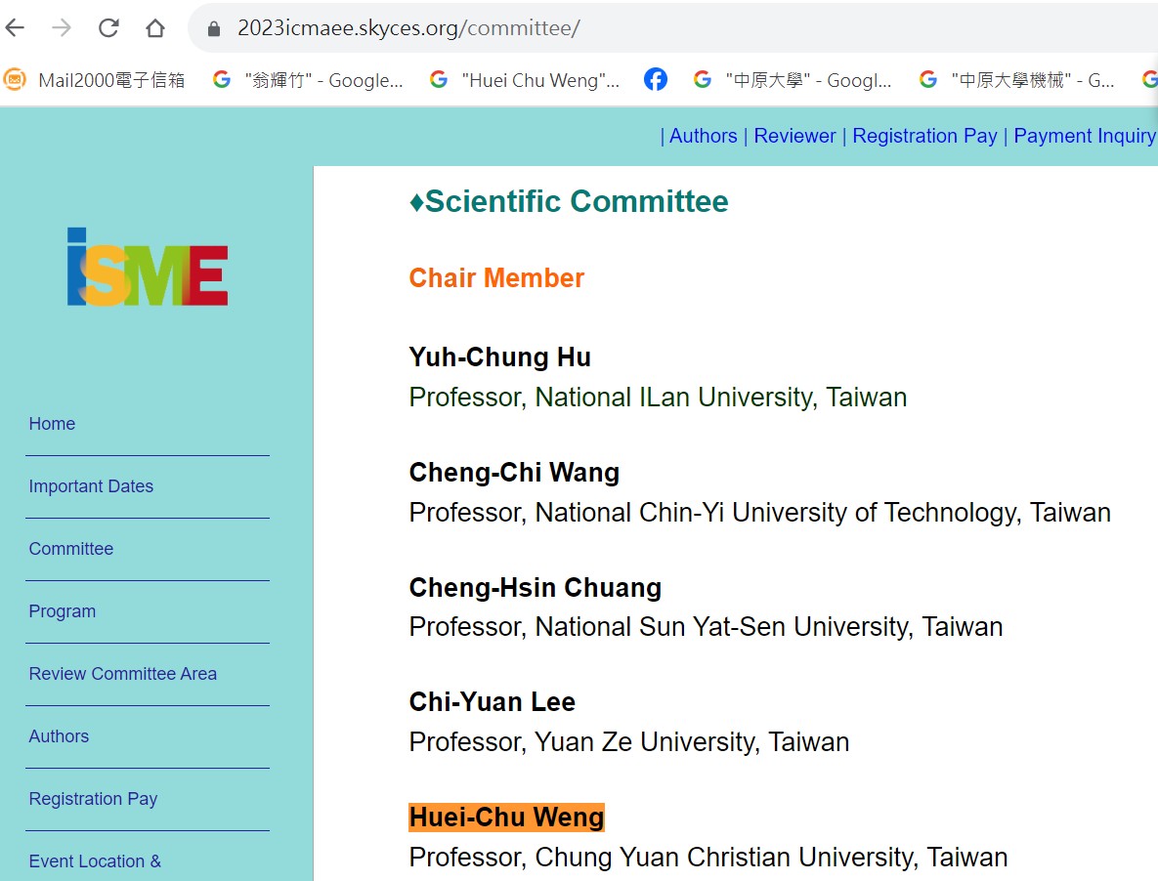Open the Reviewer link
The height and width of the screenshot is (881, 1158).
(x=794, y=136)
